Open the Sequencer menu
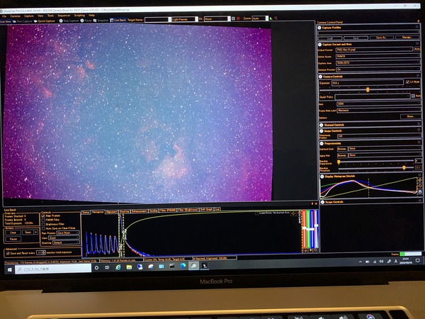 tap(64, 16)
